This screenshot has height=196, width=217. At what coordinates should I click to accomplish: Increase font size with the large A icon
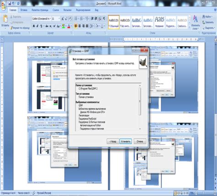[63, 19]
